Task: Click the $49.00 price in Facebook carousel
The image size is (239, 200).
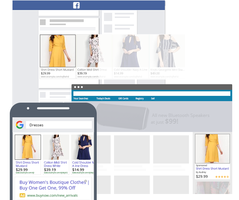Action: 155,73
